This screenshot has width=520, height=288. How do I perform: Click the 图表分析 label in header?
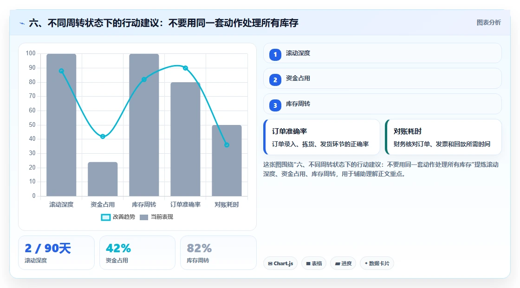(488, 23)
